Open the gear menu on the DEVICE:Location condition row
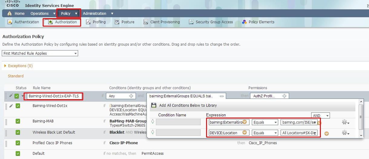Screen dimensions: 369x159 pyautogui.click(x=345, y=133)
